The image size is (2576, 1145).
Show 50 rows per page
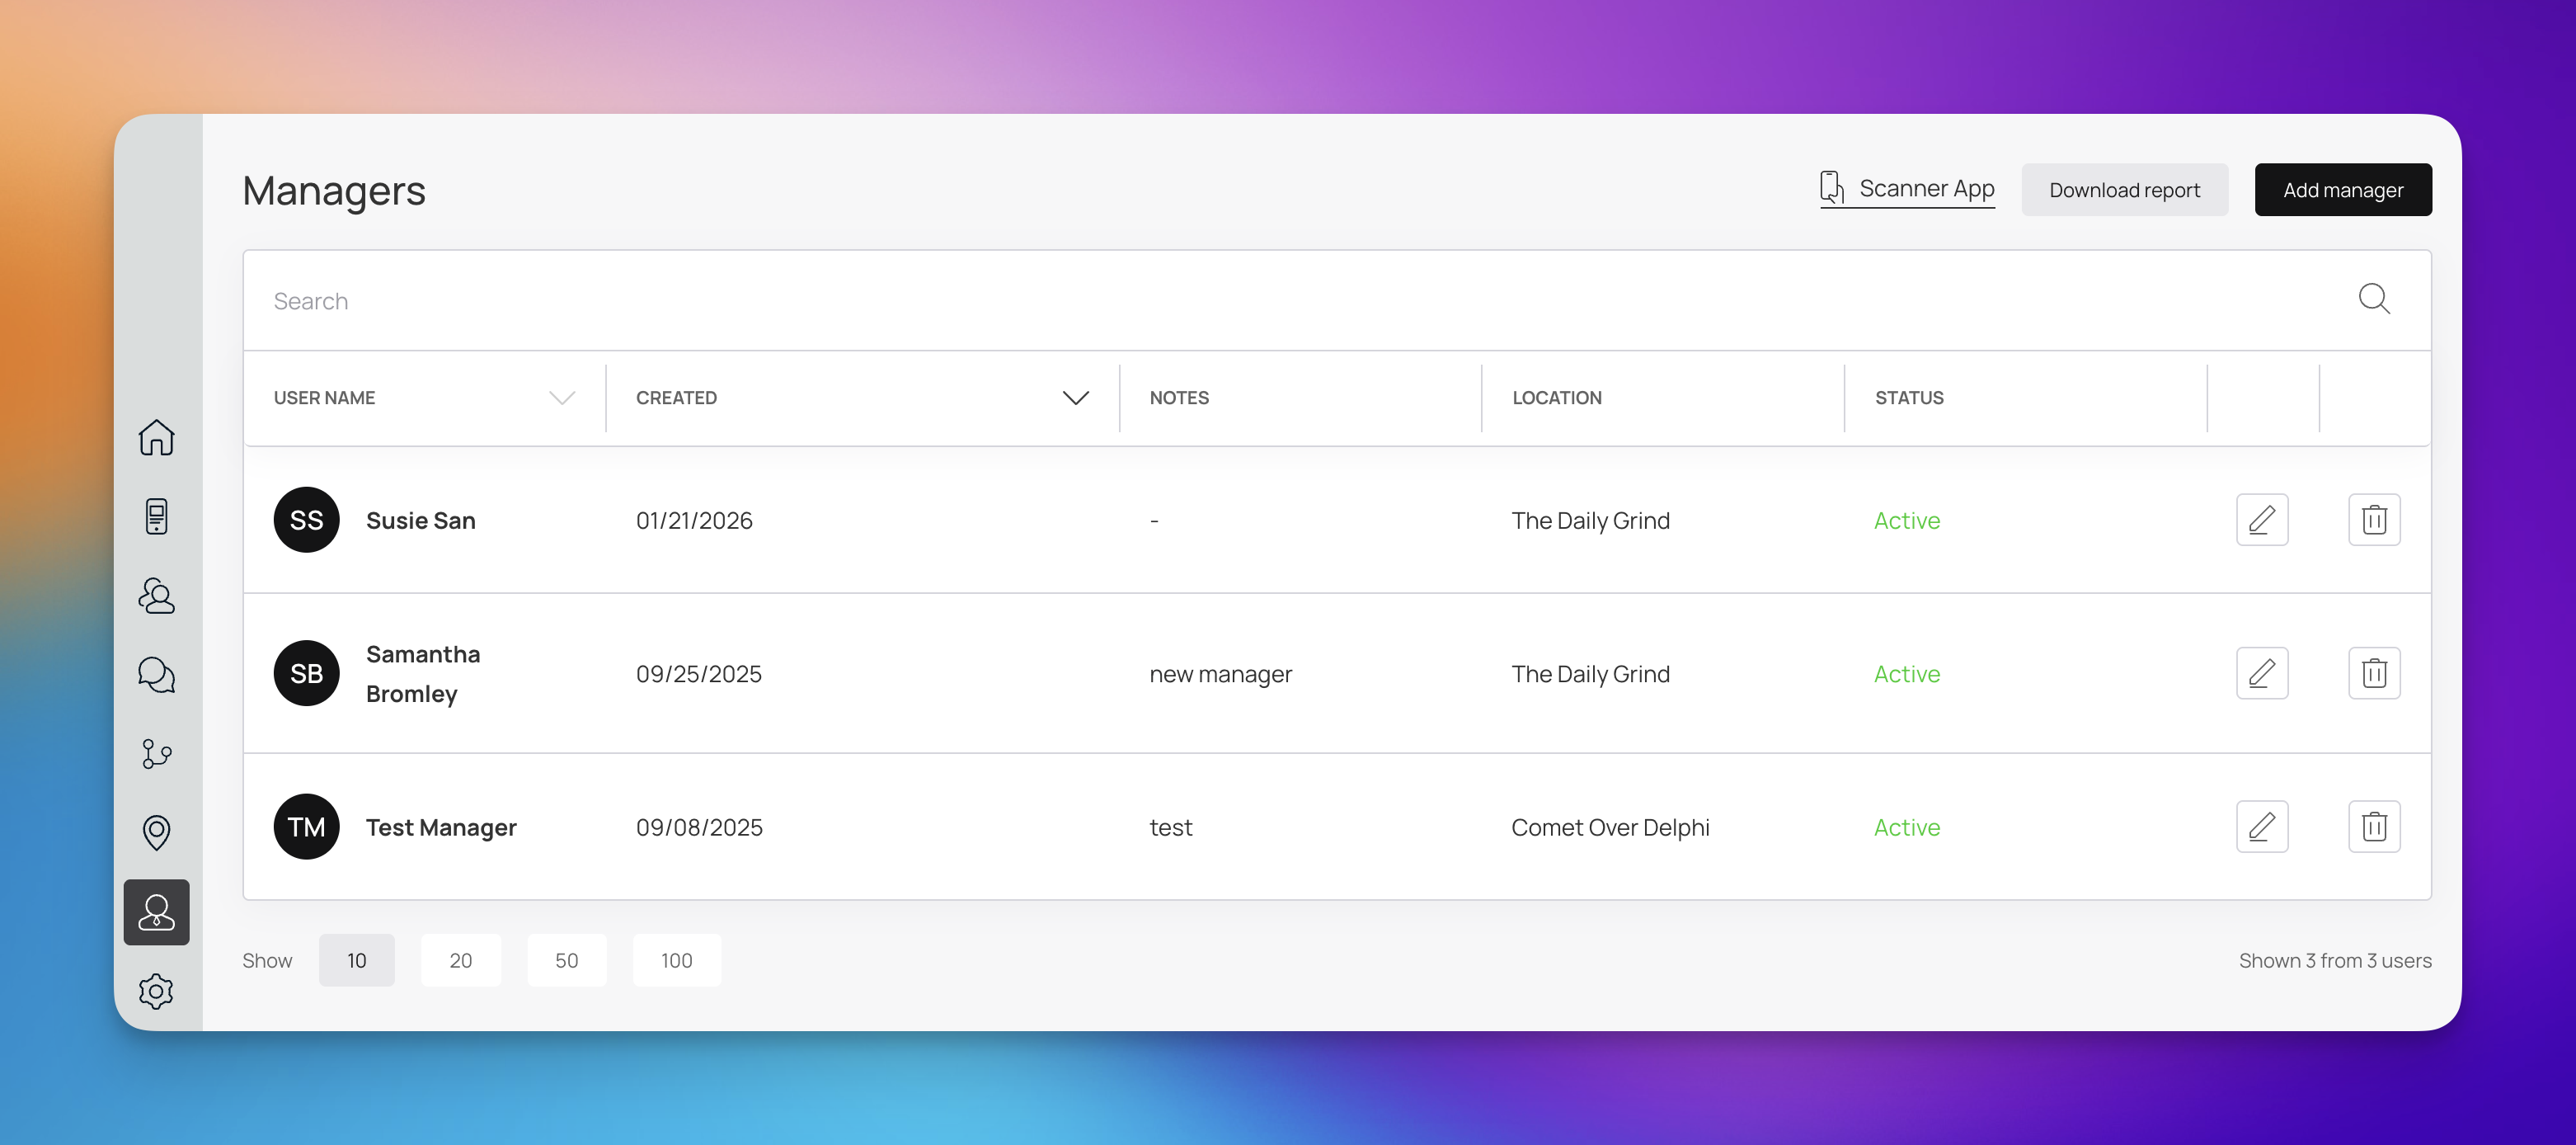coord(566,960)
